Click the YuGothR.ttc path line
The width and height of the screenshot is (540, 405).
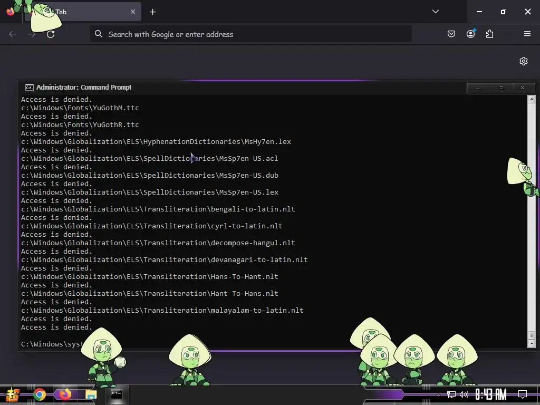tap(80, 124)
